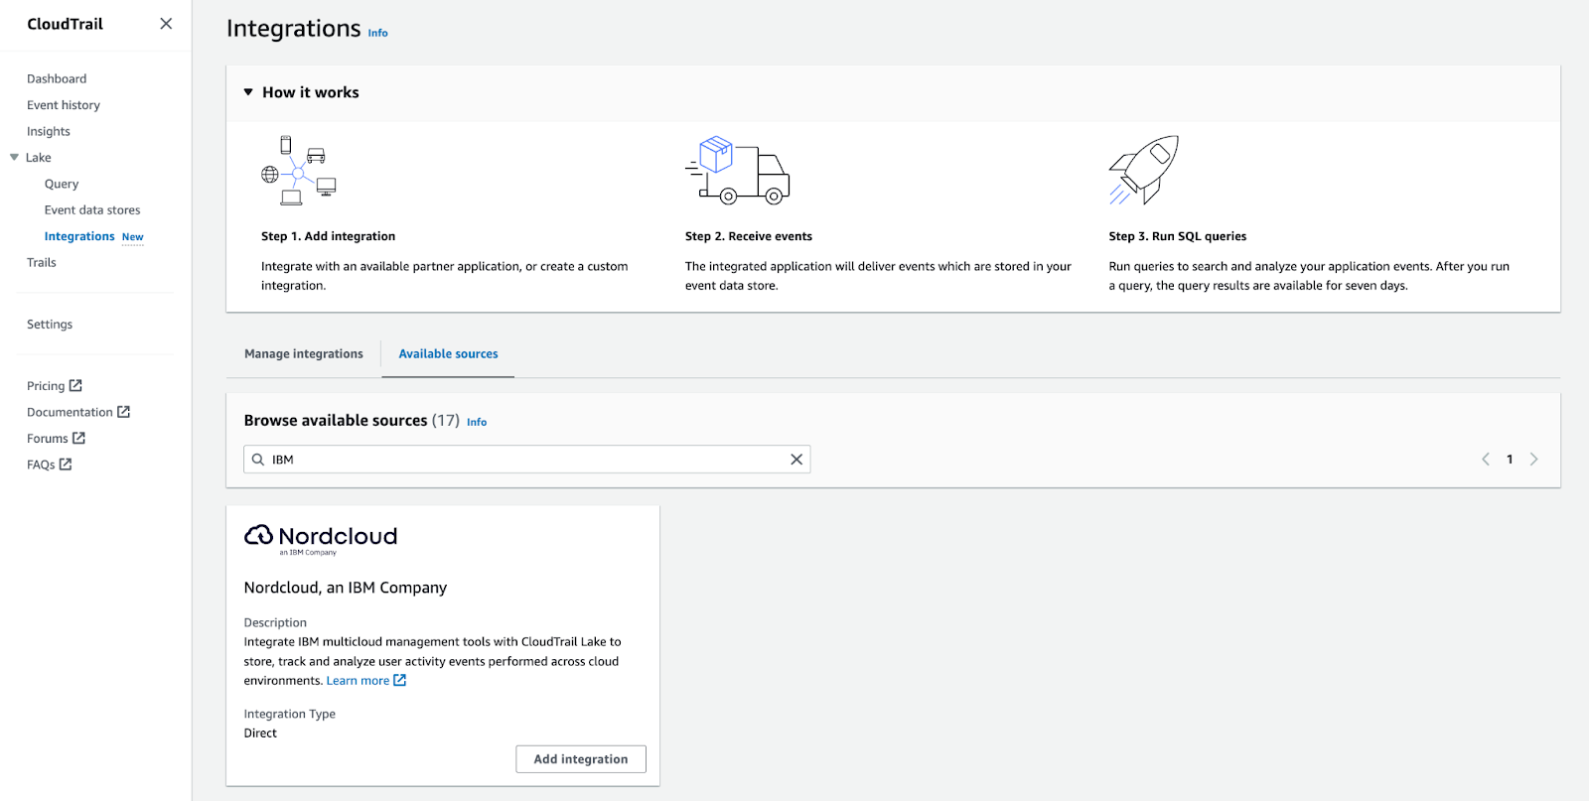Click the search magnifier icon
Image resolution: width=1589 pixels, height=801 pixels.
(x=258, y=460)
